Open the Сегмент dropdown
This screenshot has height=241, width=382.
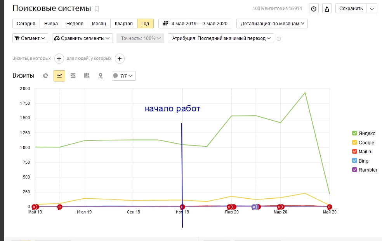pos(30,38)
